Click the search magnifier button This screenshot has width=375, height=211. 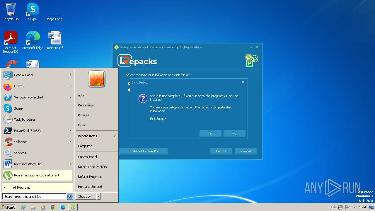coord(70,197)
